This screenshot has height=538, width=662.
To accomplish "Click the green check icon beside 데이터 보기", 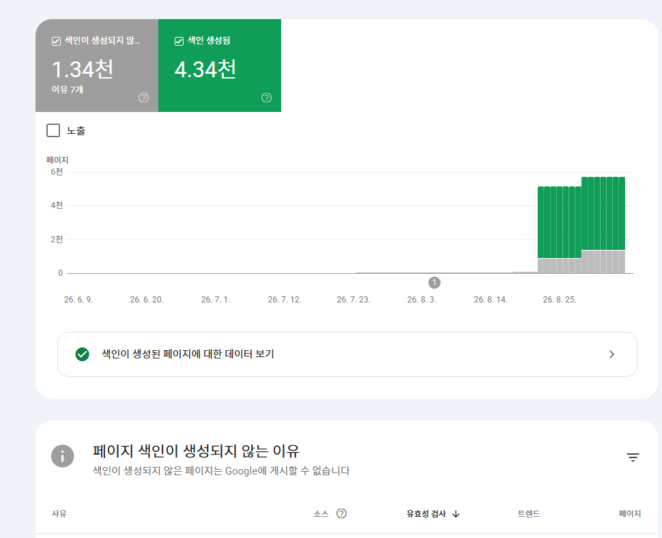I will (x=83, y=354).
